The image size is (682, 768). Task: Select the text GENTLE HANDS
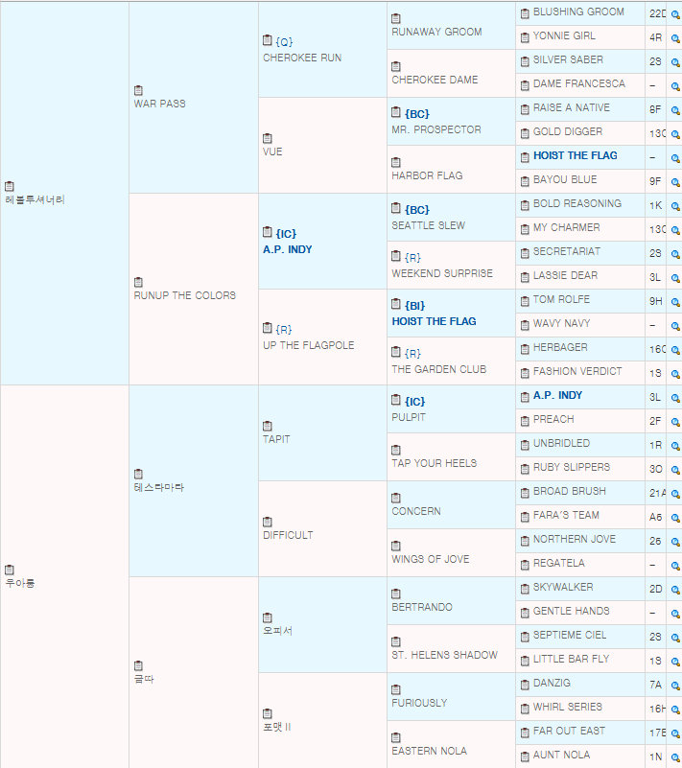[572, 612]
